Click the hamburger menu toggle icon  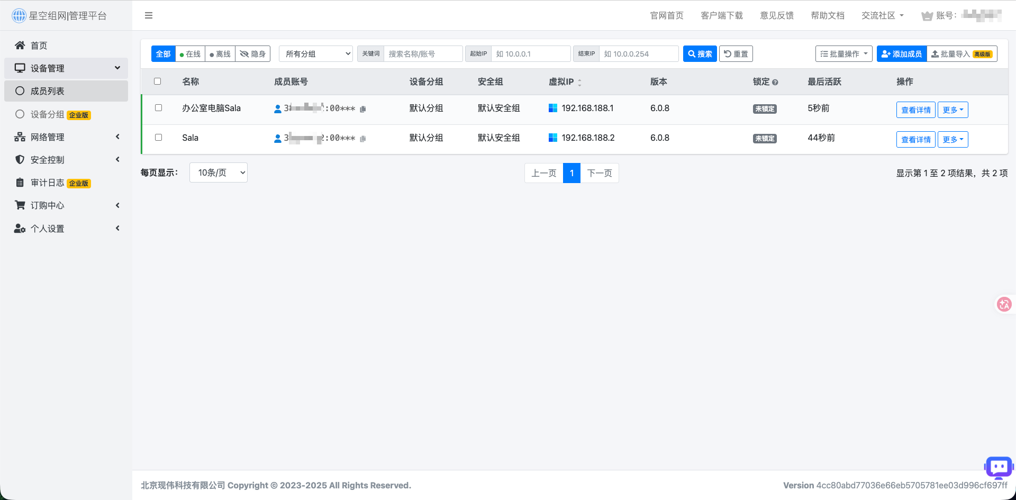(x=149, y=15)
